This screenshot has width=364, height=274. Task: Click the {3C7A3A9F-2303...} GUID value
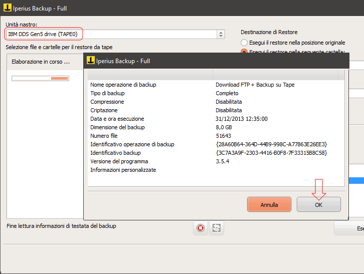point(271,153)
